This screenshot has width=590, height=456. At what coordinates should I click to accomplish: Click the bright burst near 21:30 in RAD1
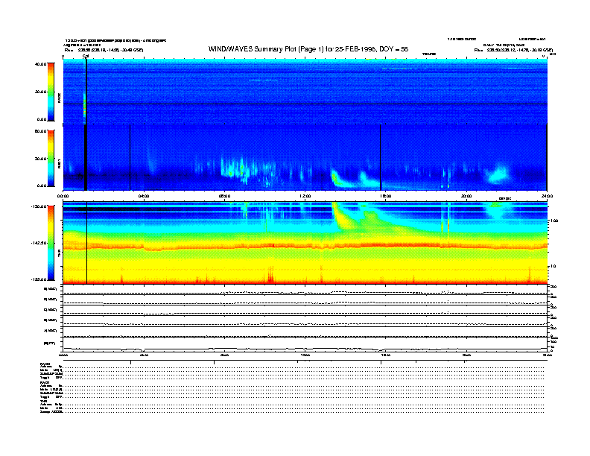(498, 174)
